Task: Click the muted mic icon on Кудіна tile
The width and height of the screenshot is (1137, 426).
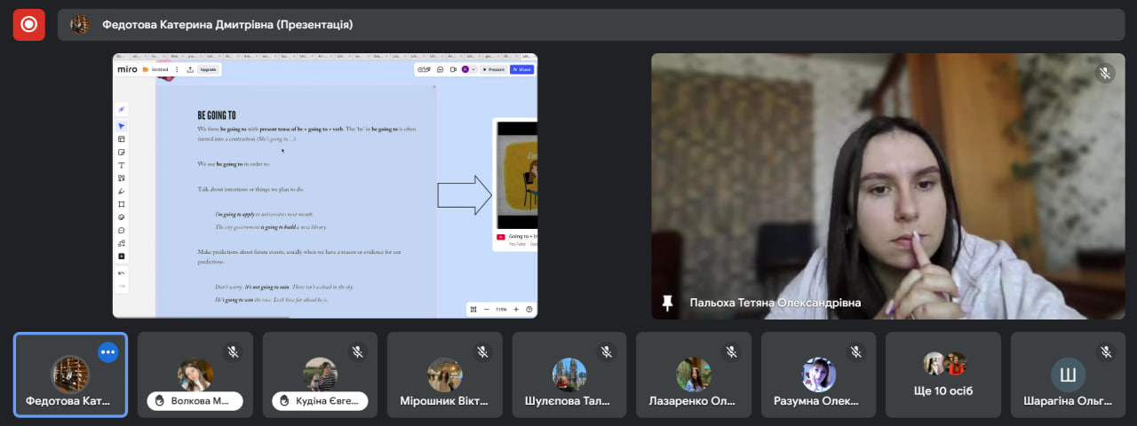Action: [x=358, y=351]
